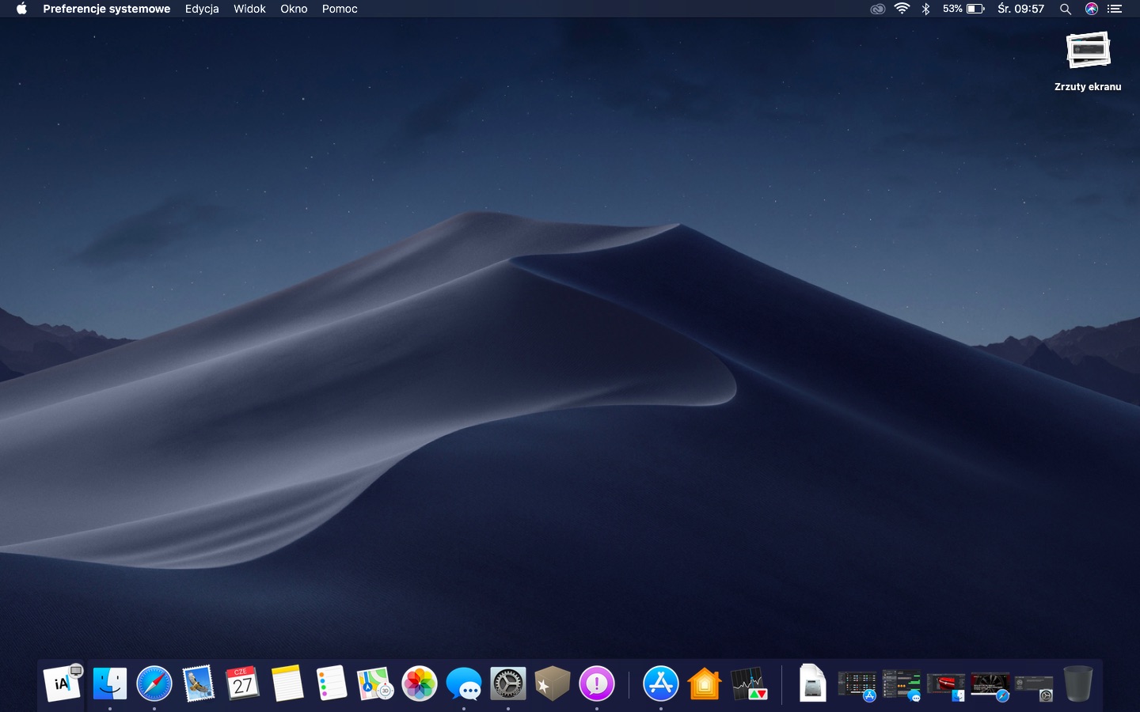The height and width of the screenshot is (712, 1140).
Task: Open Photos from the Dock
Action: click(x=420, y=684)
